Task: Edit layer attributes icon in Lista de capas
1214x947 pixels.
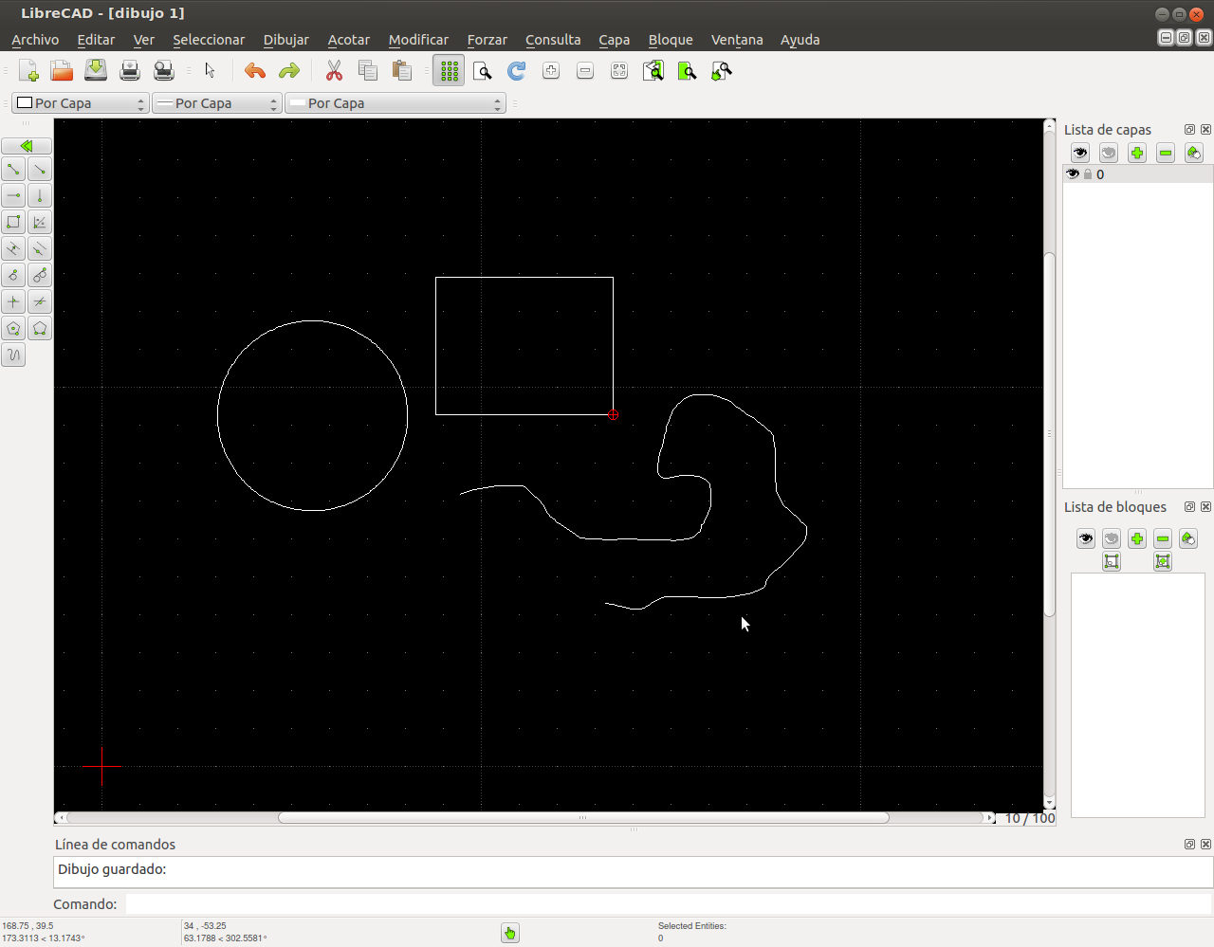Action: [x=1194, y=153]
